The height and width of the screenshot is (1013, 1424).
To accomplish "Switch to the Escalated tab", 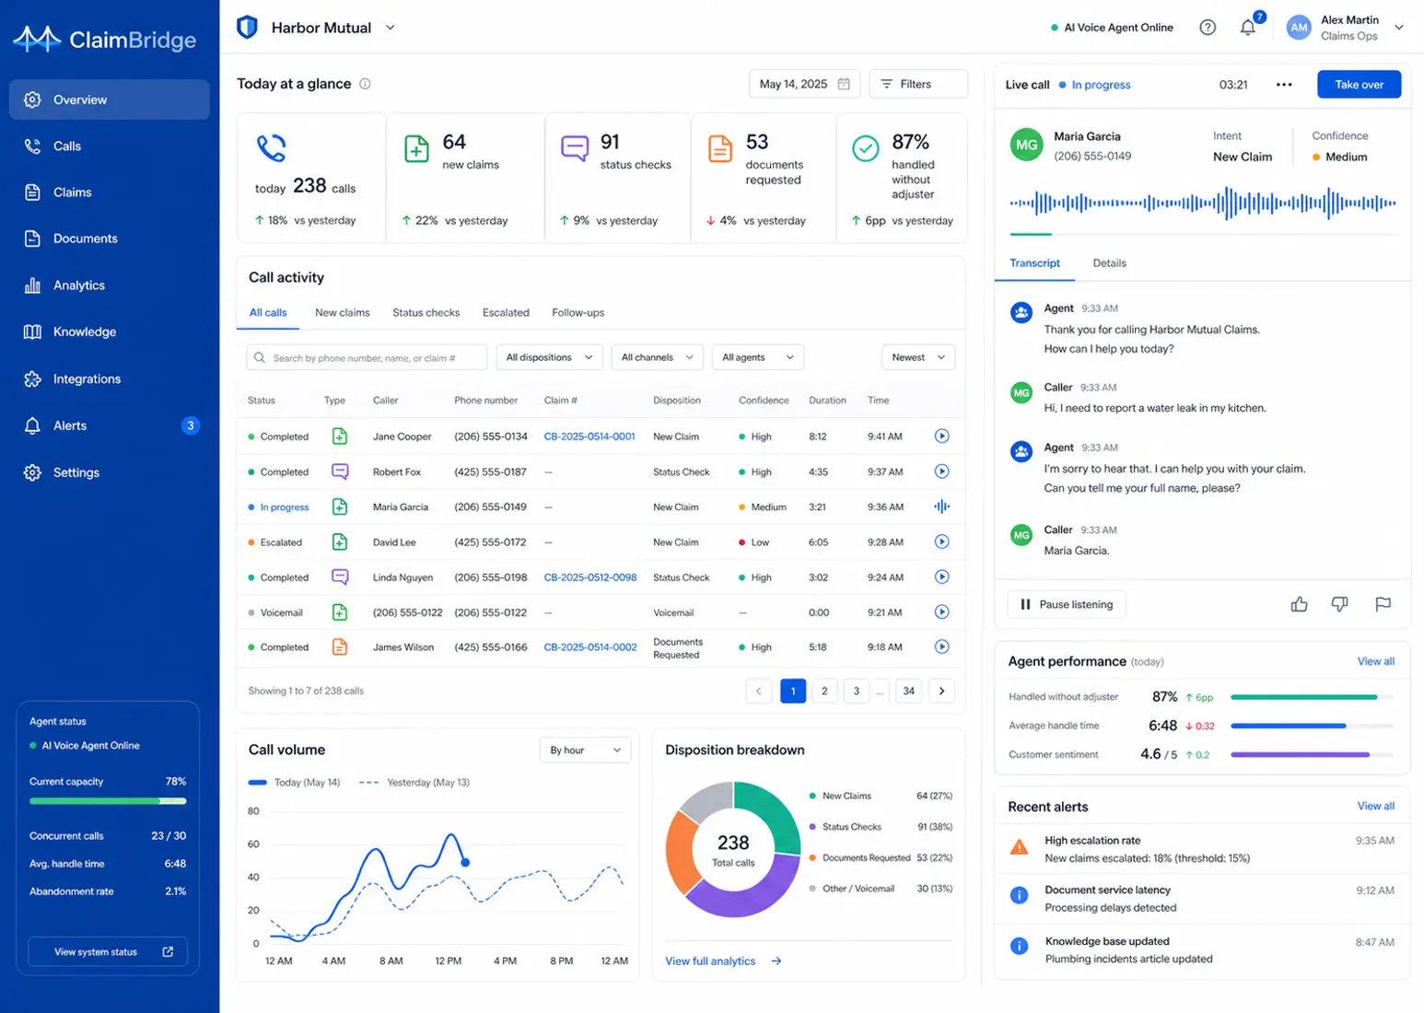I will pos(506,313).
